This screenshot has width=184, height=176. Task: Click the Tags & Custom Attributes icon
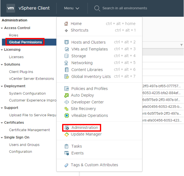[66, 165]
